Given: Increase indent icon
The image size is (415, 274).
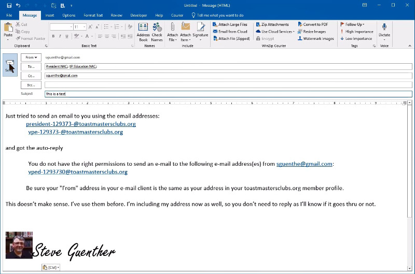Looking at the screenshot, I should pos(130,36).
